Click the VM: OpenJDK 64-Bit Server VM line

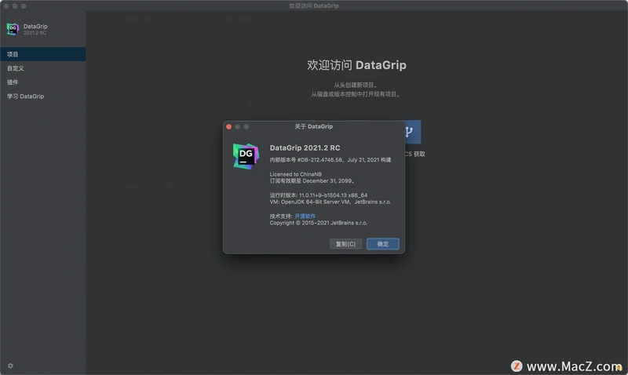330,202
